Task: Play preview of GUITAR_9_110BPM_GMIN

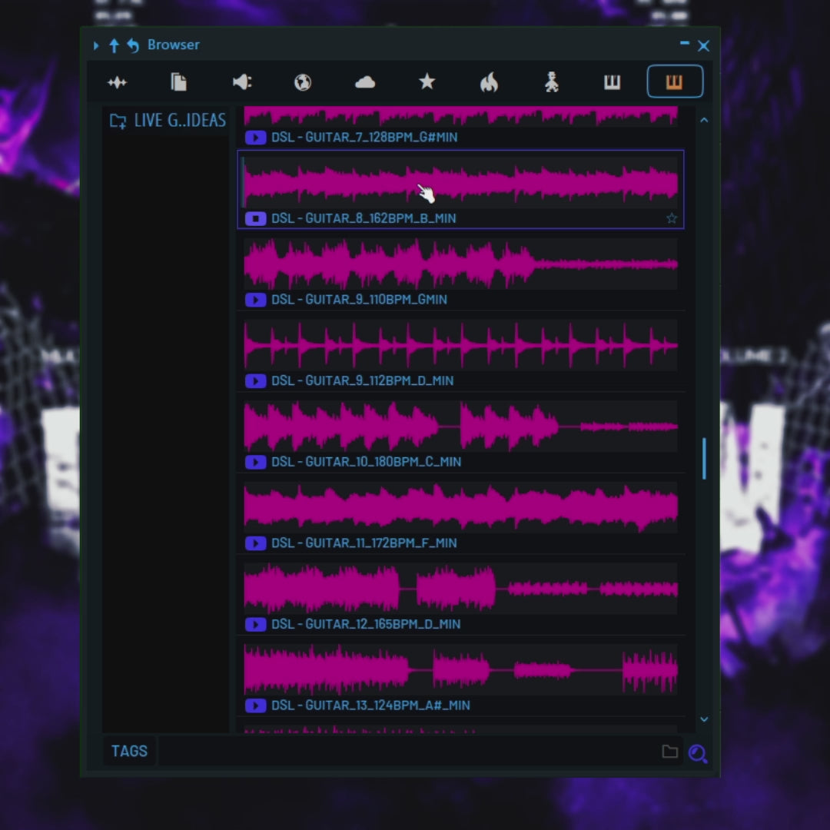Action: pos(255,300)
